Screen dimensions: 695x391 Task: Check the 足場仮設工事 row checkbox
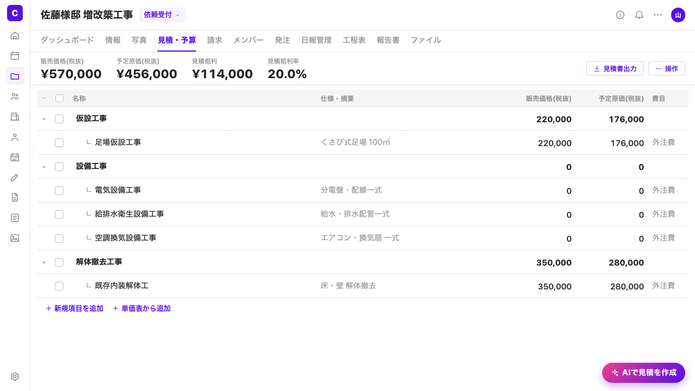click(59, 143)
